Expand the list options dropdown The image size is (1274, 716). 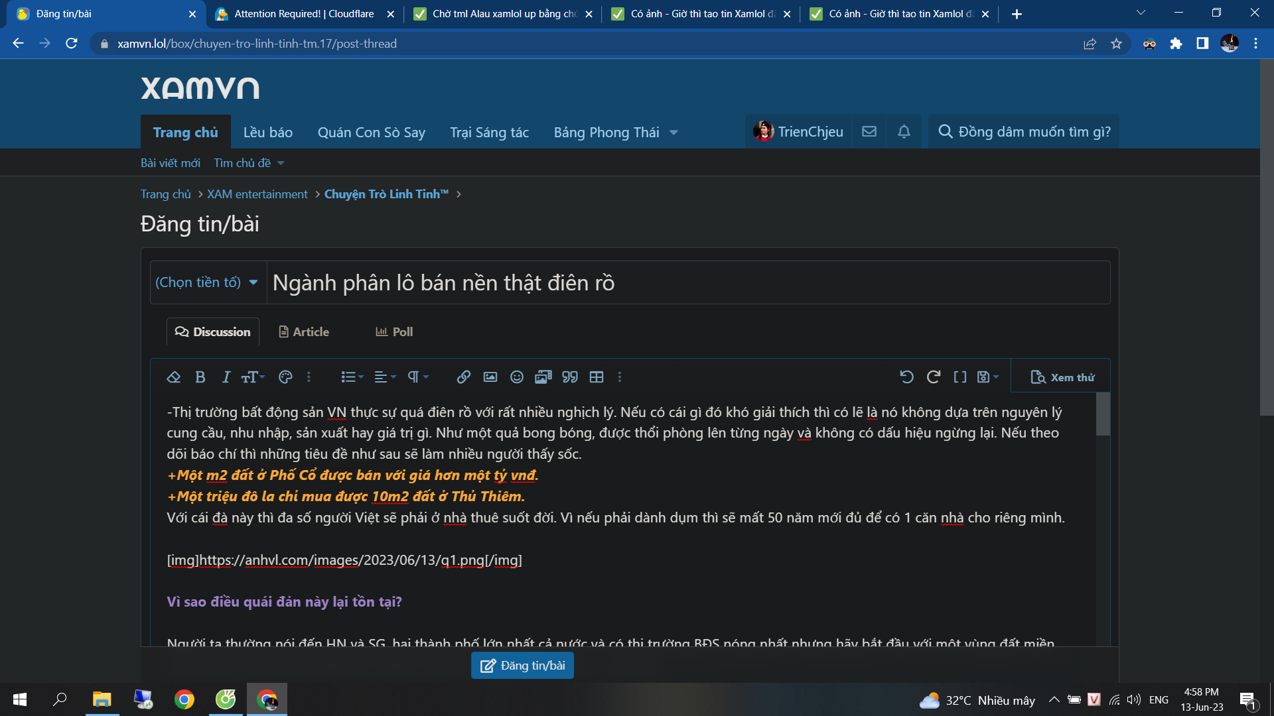point(352,377)
